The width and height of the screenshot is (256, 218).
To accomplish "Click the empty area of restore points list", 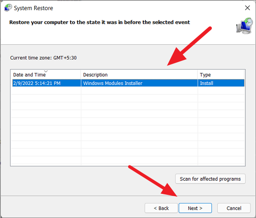I will [128, 125].
